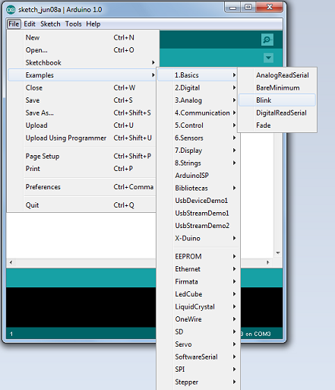
Task: Open the Blink example sketch
Action: pos(277,100)
